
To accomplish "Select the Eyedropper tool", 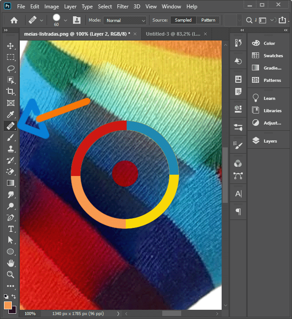I will click(x=11, y=114).
